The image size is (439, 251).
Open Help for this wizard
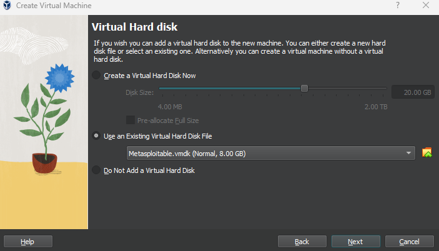click(x=28, y=242)
